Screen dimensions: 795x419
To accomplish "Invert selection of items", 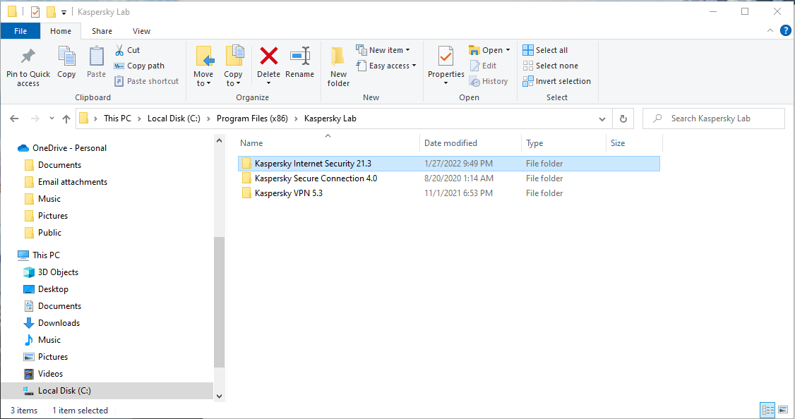I will coord(556,81).
